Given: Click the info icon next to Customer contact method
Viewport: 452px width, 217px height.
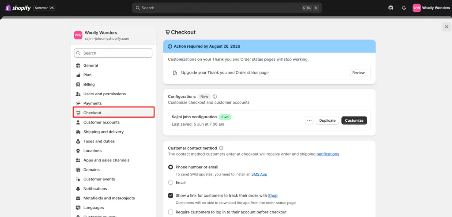Looking at the screenshot, I should click(x=221, y=148).
